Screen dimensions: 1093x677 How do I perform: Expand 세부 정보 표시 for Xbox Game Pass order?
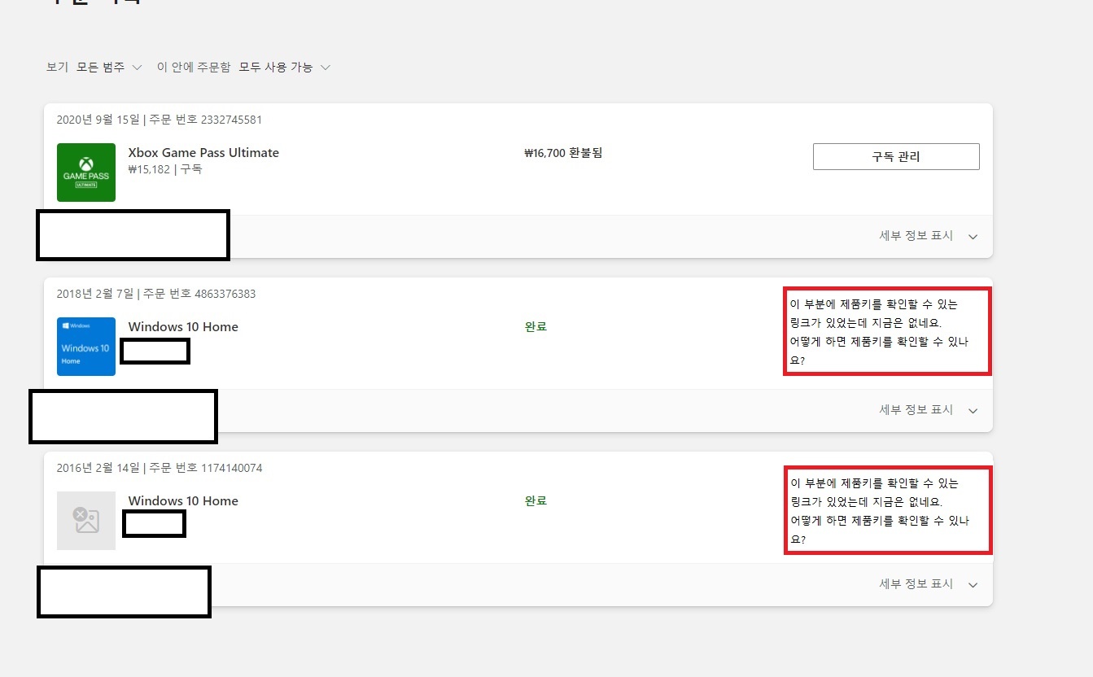click(929, 236)
